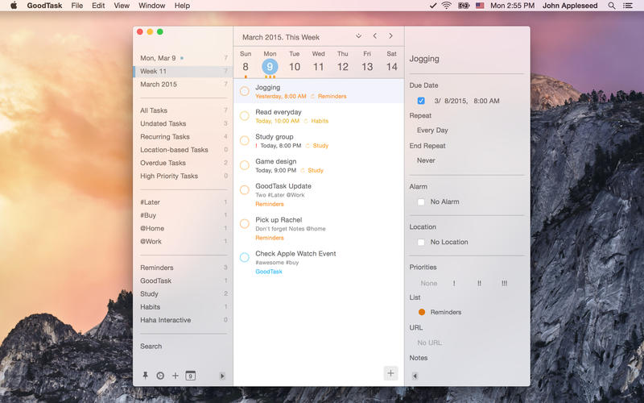Open the Window menu

[x=151, y=6]
